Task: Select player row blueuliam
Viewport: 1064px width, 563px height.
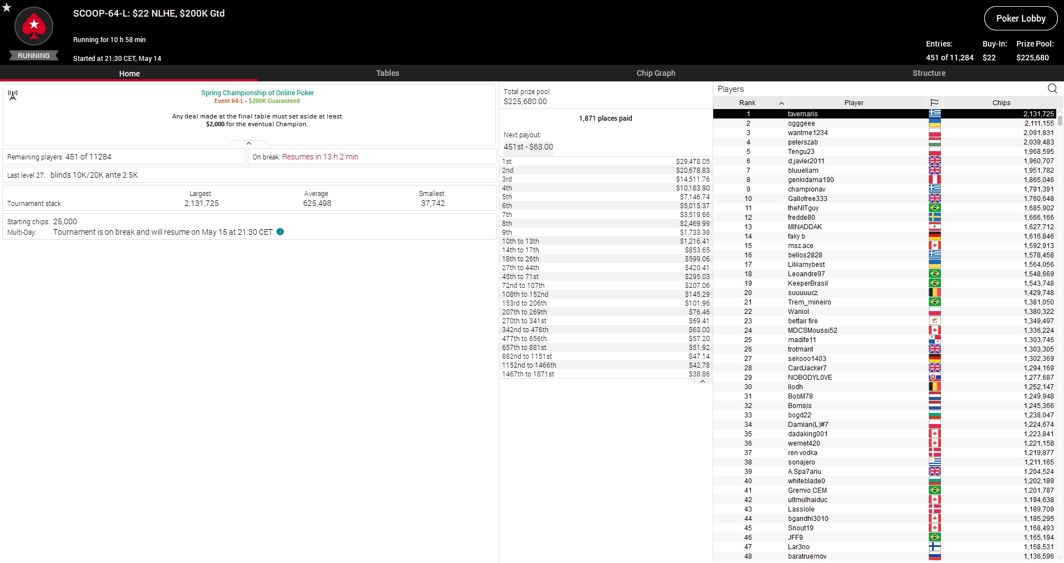Action: click(x=884, y=170)
